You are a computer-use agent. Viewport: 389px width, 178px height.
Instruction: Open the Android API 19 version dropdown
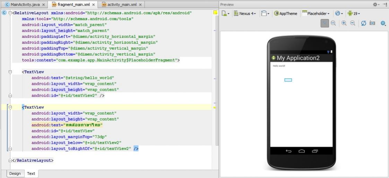[x=354, y=14]
